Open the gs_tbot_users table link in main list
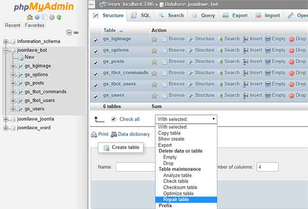This screenshot has height=209, width=308. [119, 84]
